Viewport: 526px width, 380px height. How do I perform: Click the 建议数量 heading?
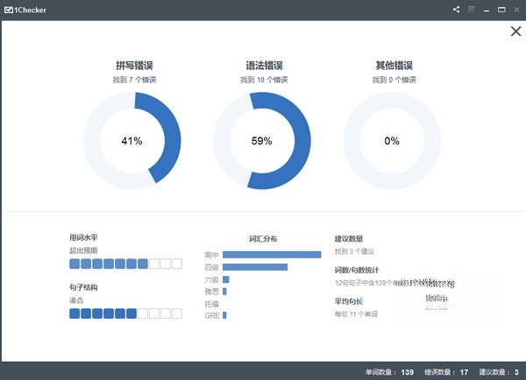pyautogui.click(x=349, y=238)
